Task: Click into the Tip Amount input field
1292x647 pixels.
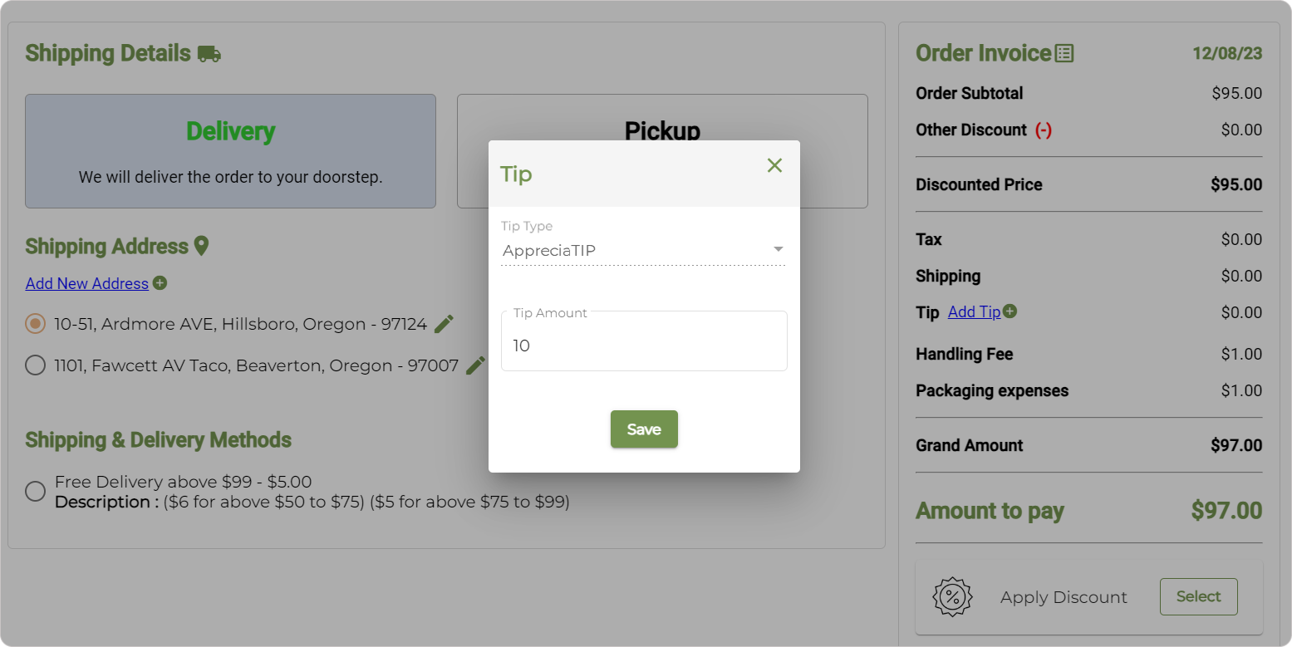Action: pos(644,346)
